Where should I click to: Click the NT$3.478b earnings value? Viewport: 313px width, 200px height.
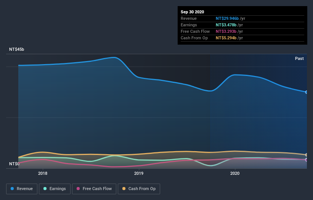coord(226,25)
